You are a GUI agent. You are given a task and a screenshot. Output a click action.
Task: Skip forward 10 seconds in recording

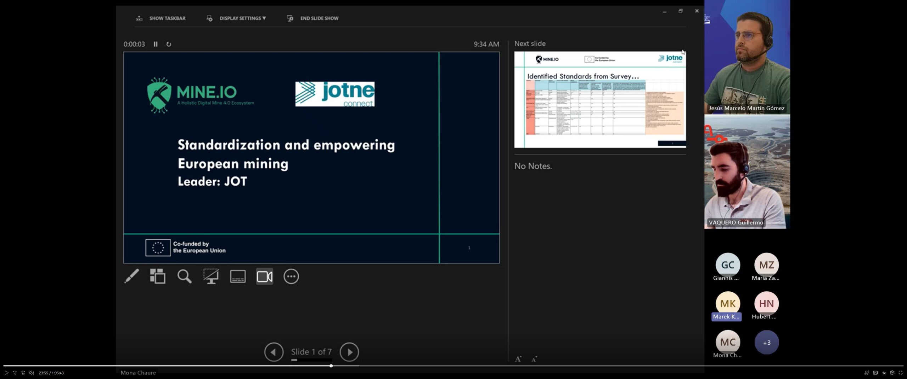[23, 373]
